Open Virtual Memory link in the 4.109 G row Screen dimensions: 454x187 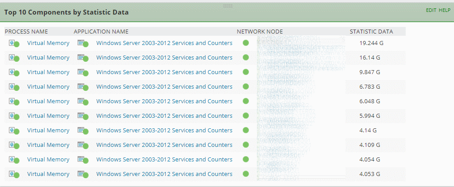pos(48,145)
